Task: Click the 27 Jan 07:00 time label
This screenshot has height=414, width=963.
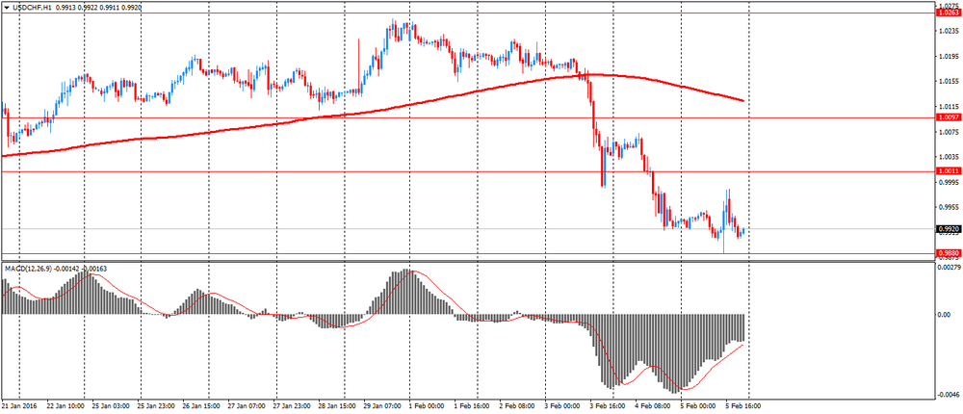Action: pos(247,406)
